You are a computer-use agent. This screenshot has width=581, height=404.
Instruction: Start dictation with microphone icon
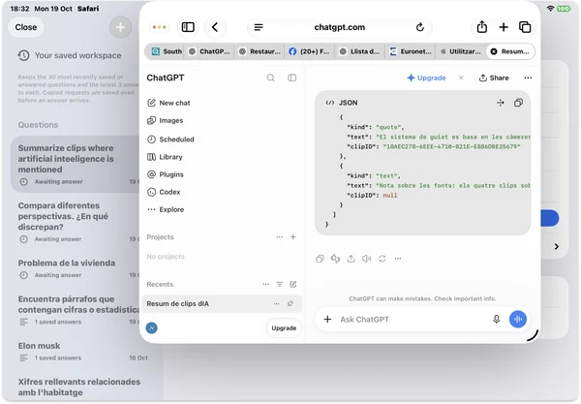pyautogui.click(x=497, y=319)
